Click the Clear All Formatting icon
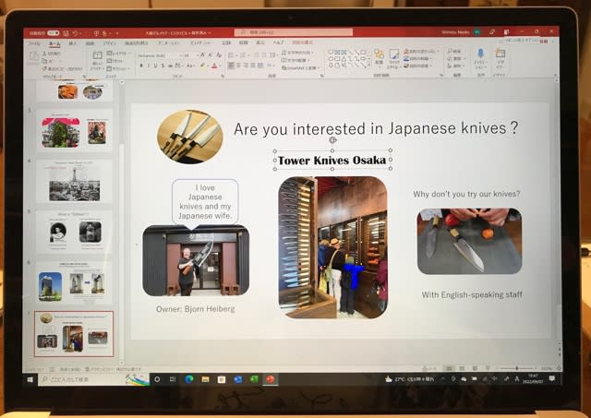The image size is (591, 418). click(x=219, y=55)
